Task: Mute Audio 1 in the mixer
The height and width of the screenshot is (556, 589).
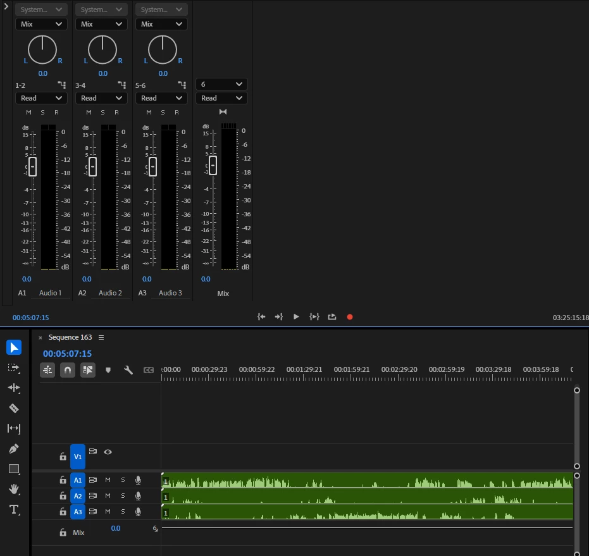Action: 28,113
